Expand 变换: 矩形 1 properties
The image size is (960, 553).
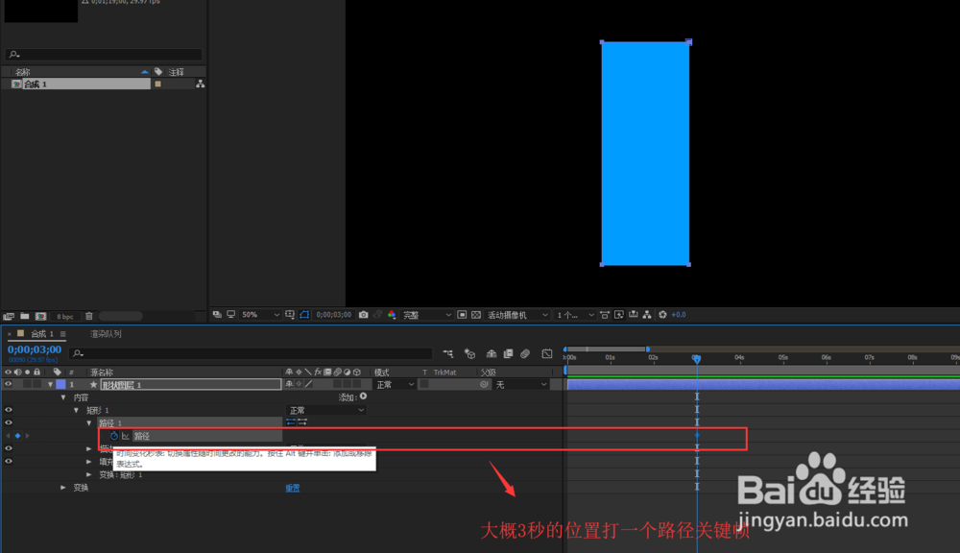[88, 474]
